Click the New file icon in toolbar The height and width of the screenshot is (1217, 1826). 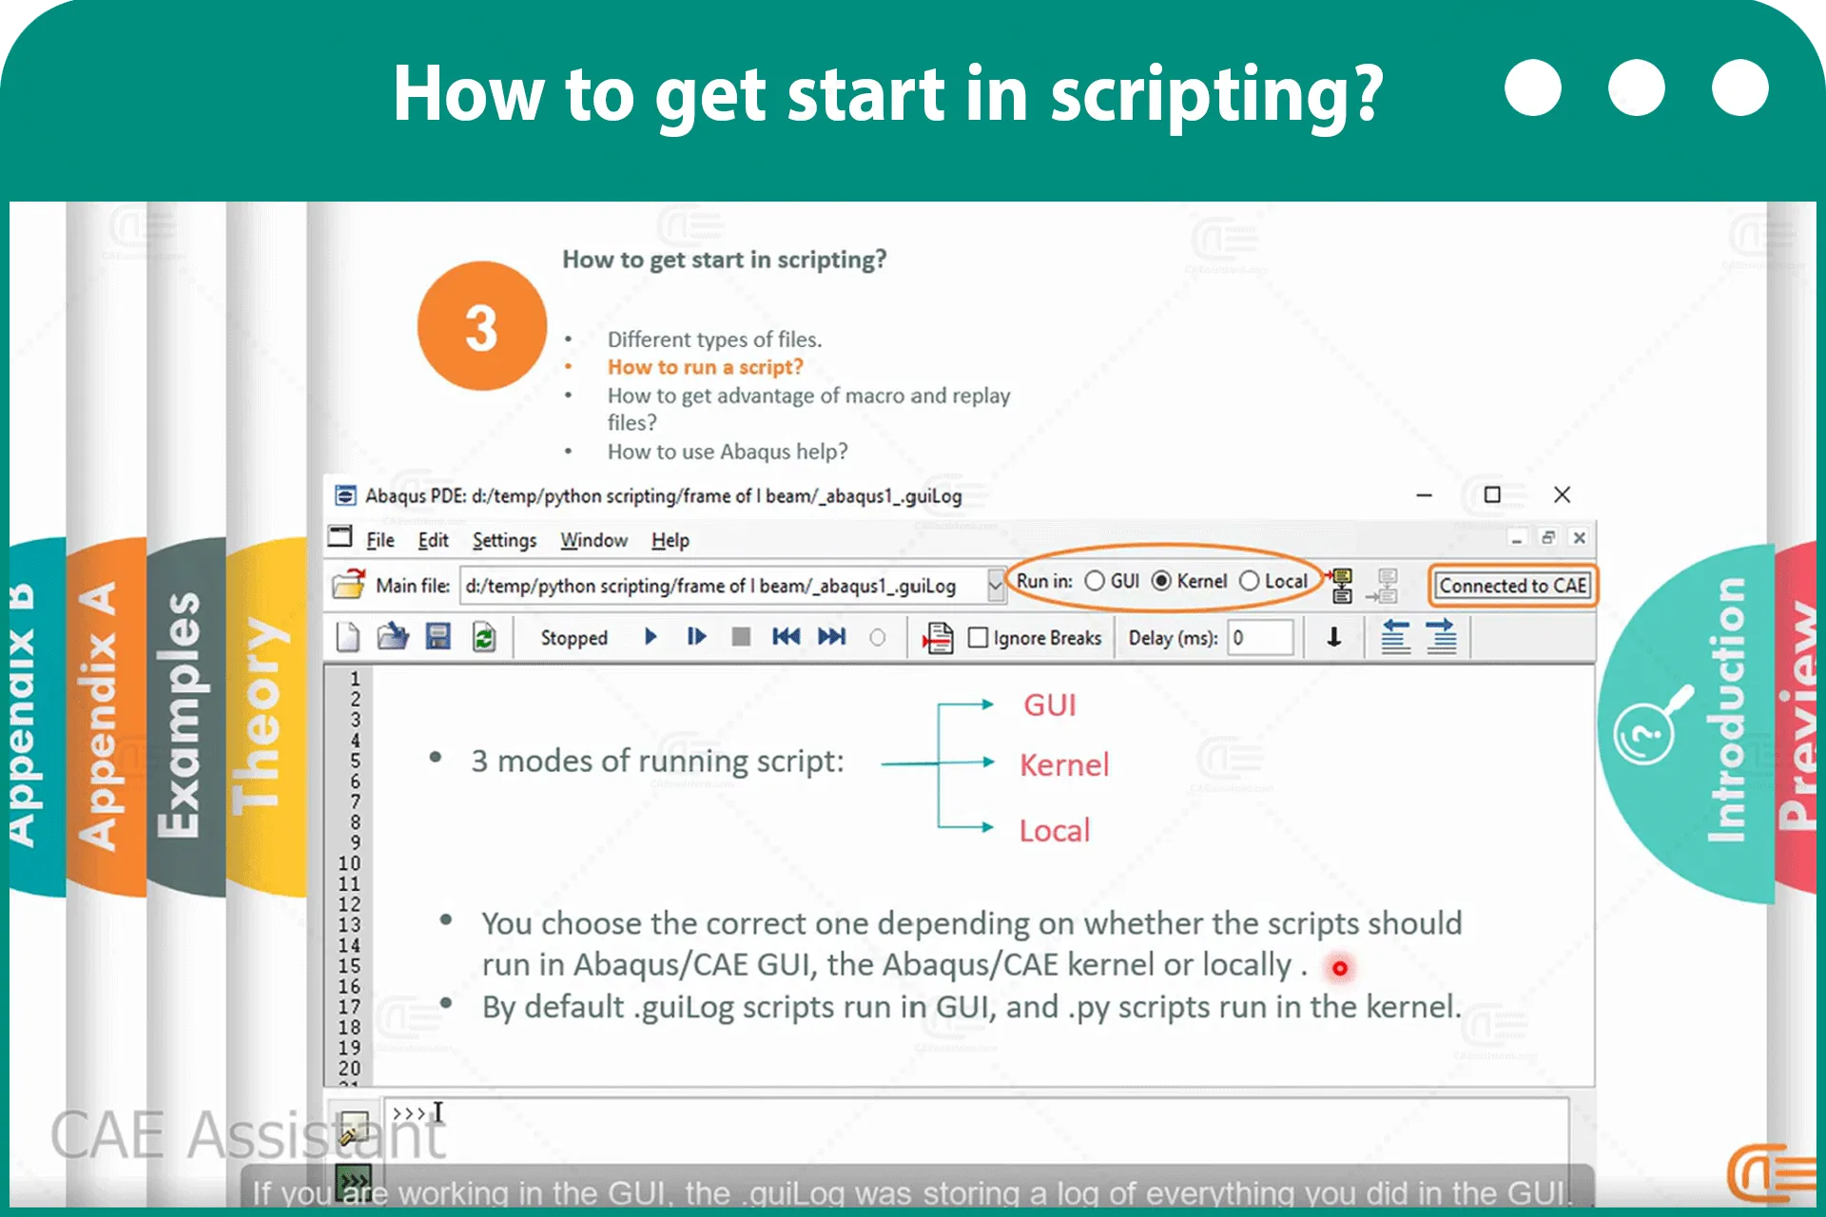(348, 637)
